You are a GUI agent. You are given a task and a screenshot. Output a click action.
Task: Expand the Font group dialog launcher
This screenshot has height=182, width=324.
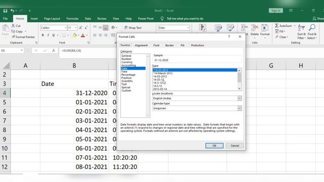point(88,42)
